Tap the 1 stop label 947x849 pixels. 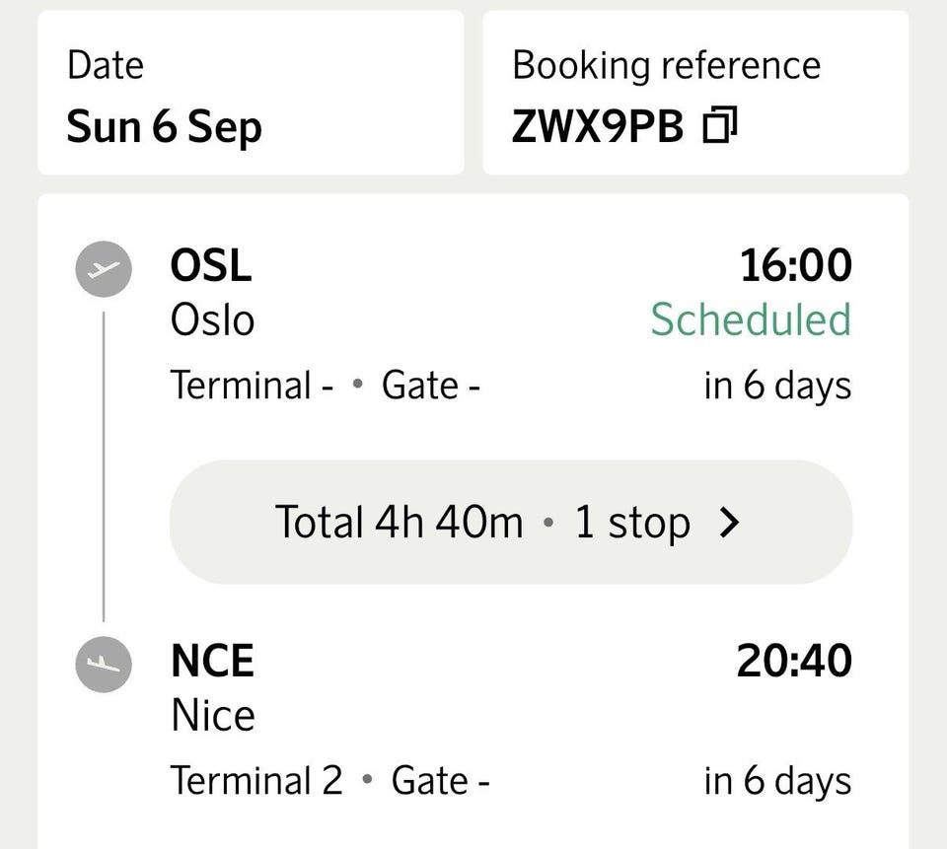tap(632, 523)
